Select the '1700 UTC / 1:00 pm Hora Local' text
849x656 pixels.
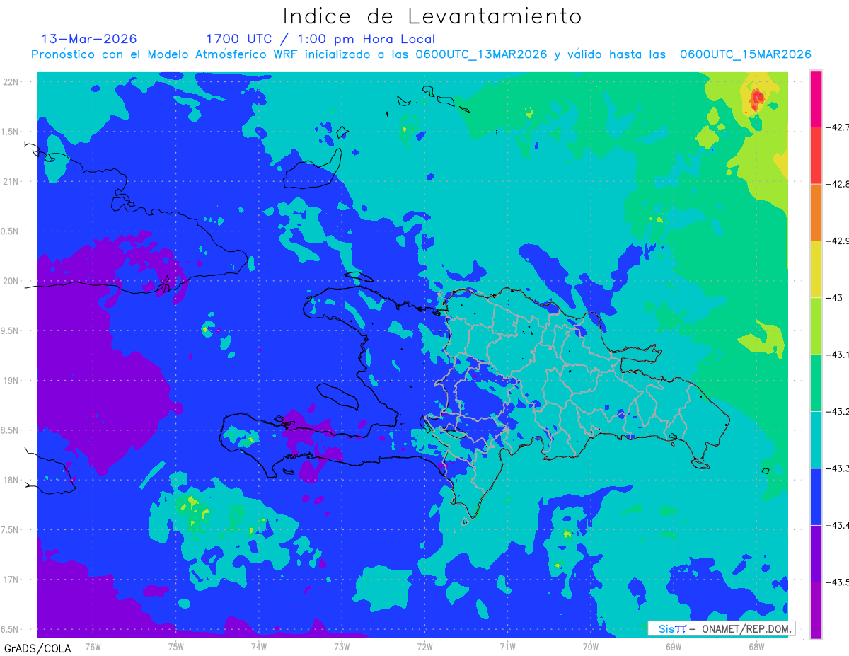click(x=320, y=39)
